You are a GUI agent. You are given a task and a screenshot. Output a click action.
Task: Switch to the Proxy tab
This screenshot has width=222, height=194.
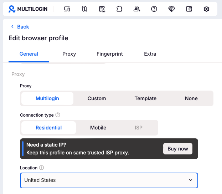[x=69, y=54]
